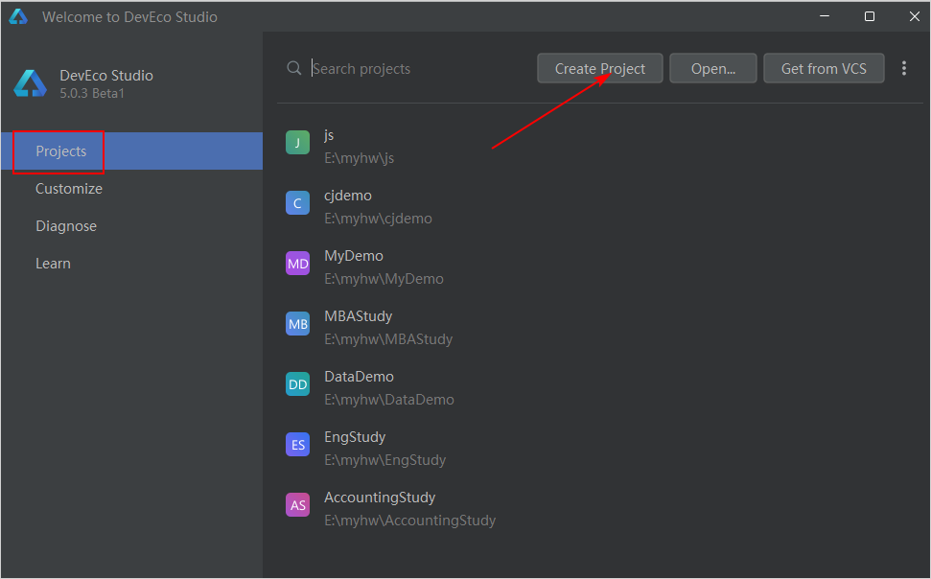Image resolution: width=931 pixels, height=579 pixels.
Task: Click path E:\myhw\AccountingStudy
Action: [x=410, y=521]
